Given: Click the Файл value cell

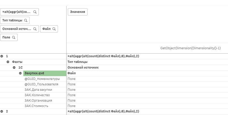Looking at the screenshot, I should pos(71,73).
